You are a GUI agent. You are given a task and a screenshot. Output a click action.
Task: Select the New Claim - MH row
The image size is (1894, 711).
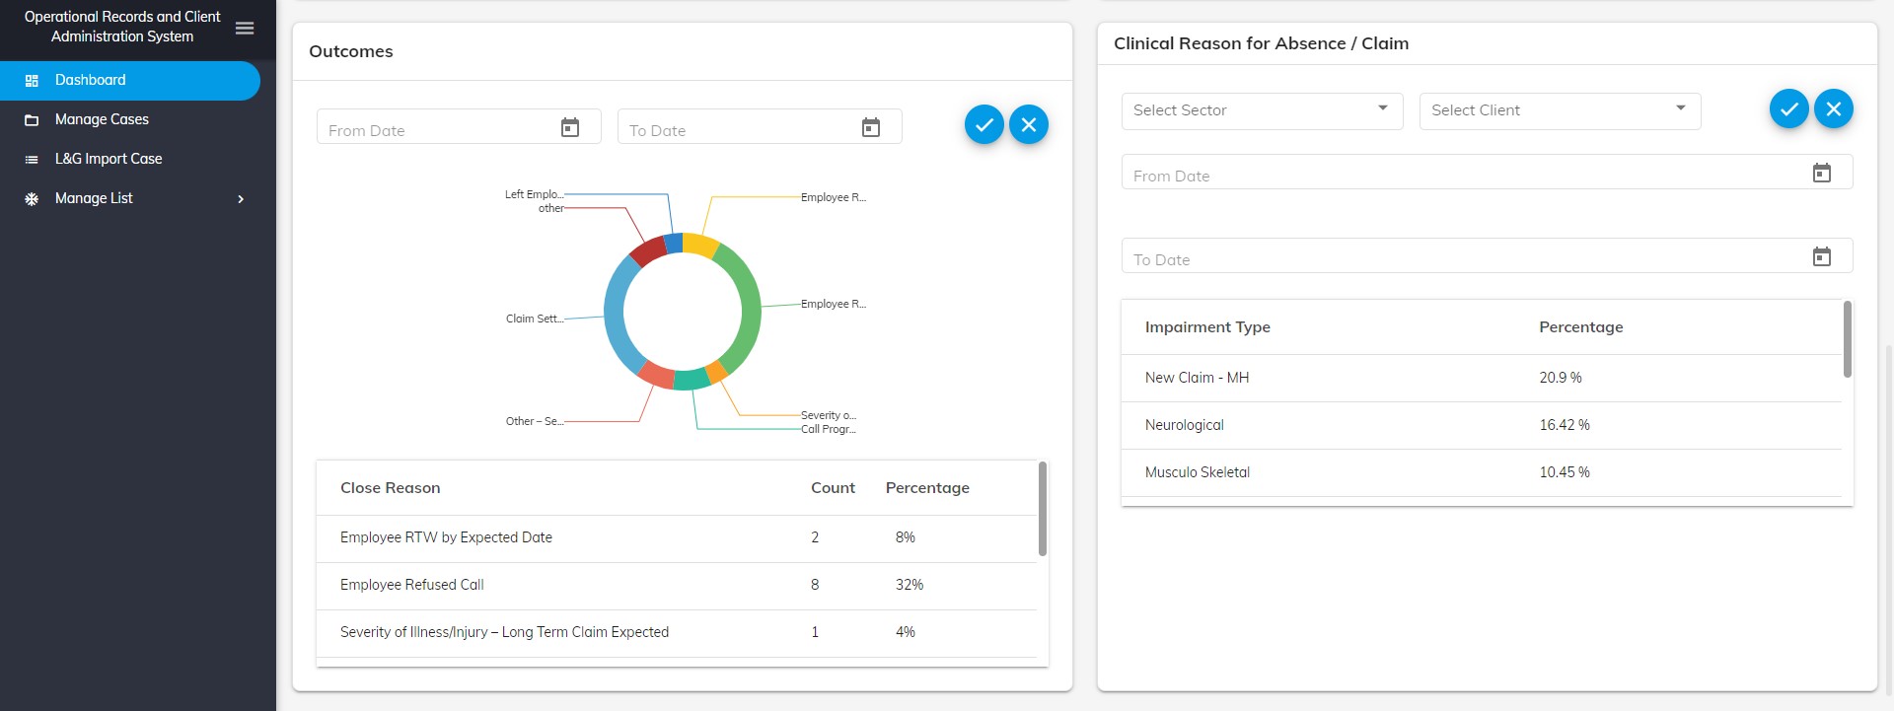click(1482, 378)
